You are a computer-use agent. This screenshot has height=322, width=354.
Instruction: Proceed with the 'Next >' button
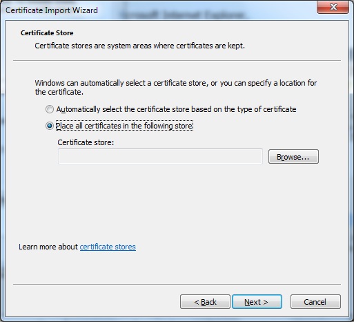[x=257, y=302]
